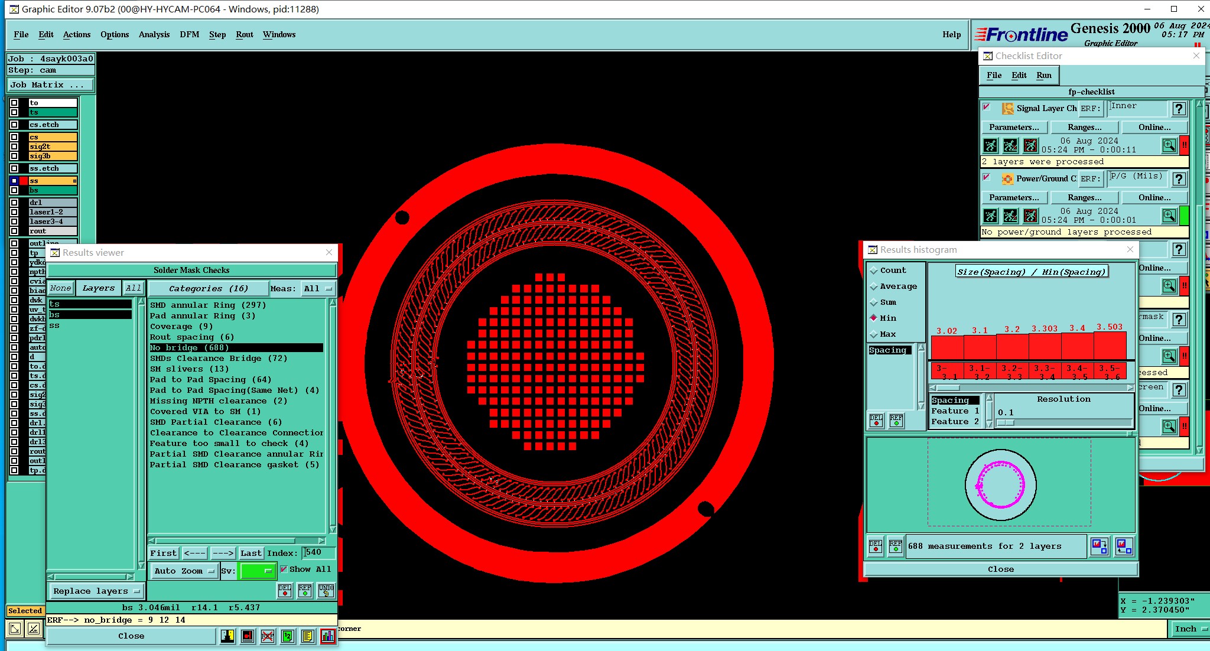Click Close in Results histogram window
The width and height of the screenshot is (1210, 651).
click(1001, 569)
